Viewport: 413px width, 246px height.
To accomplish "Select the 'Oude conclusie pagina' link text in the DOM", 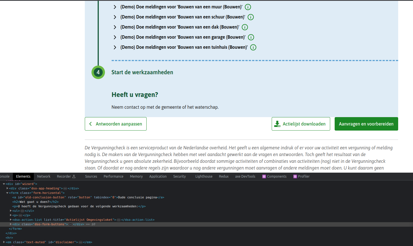I will click(142, 197).
